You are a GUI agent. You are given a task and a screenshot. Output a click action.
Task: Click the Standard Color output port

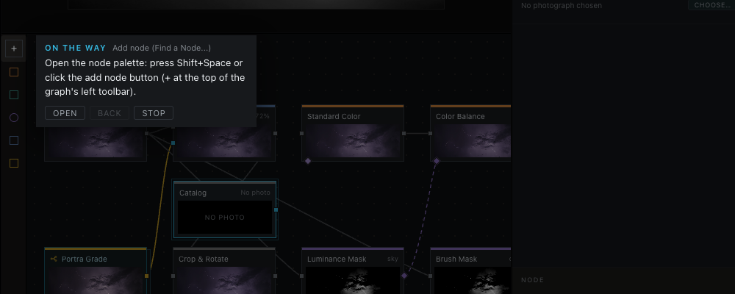[404, 134]
